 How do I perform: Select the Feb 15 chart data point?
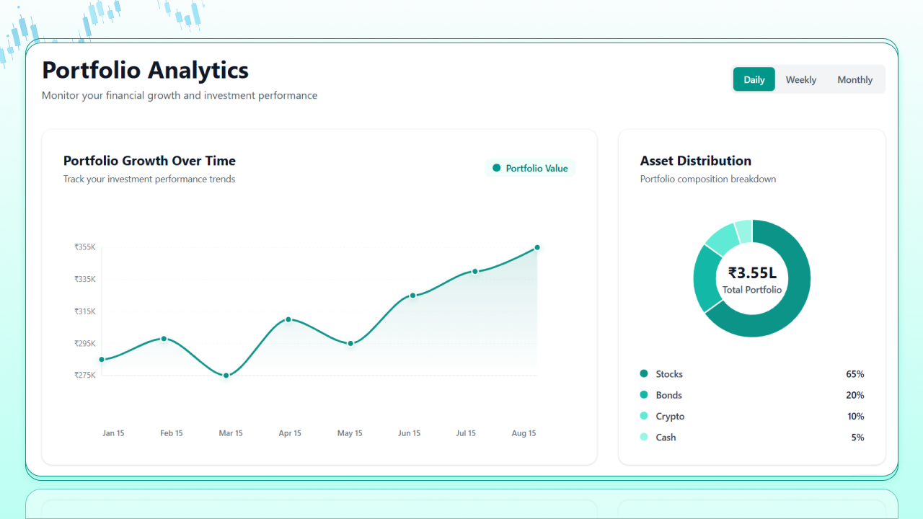tap(164, 339)
